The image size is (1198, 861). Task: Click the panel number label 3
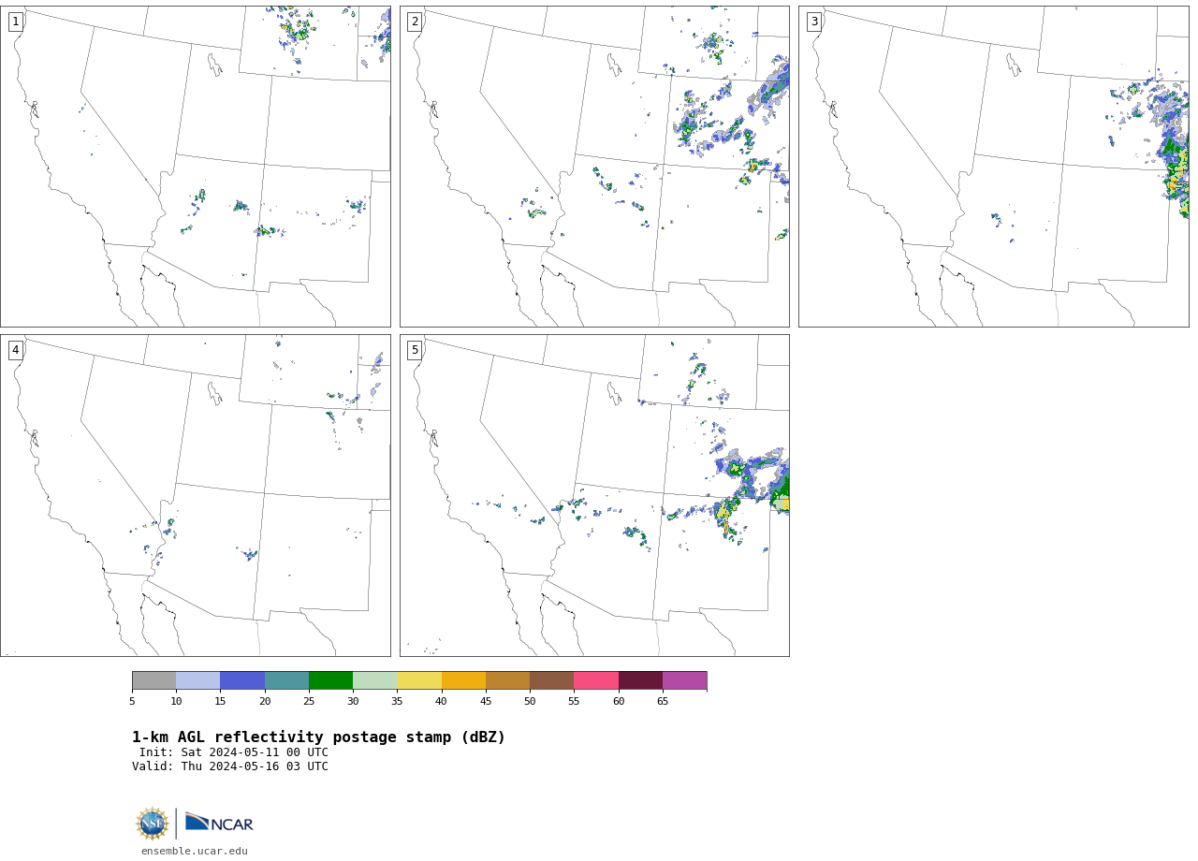[813, 22]
